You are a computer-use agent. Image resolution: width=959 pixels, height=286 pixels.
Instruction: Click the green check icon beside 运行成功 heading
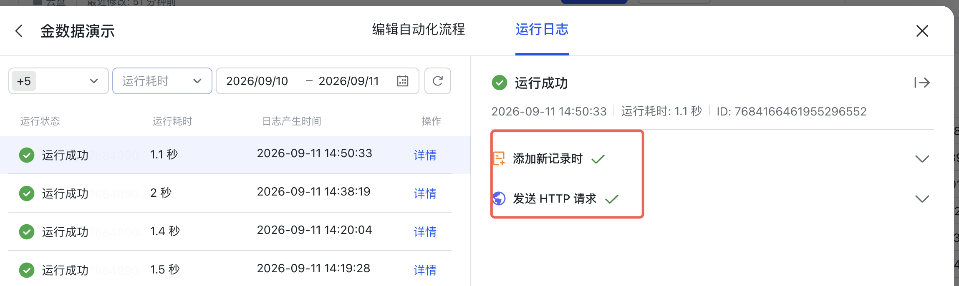click(x=500, y=83)
